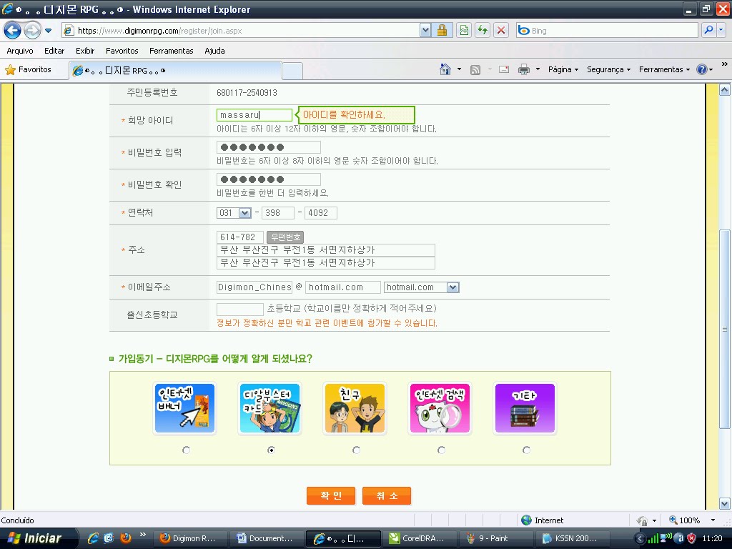732x549 pixels.
Task: Open the hotmail.com email domain dropdown
Action: (452, 287)
